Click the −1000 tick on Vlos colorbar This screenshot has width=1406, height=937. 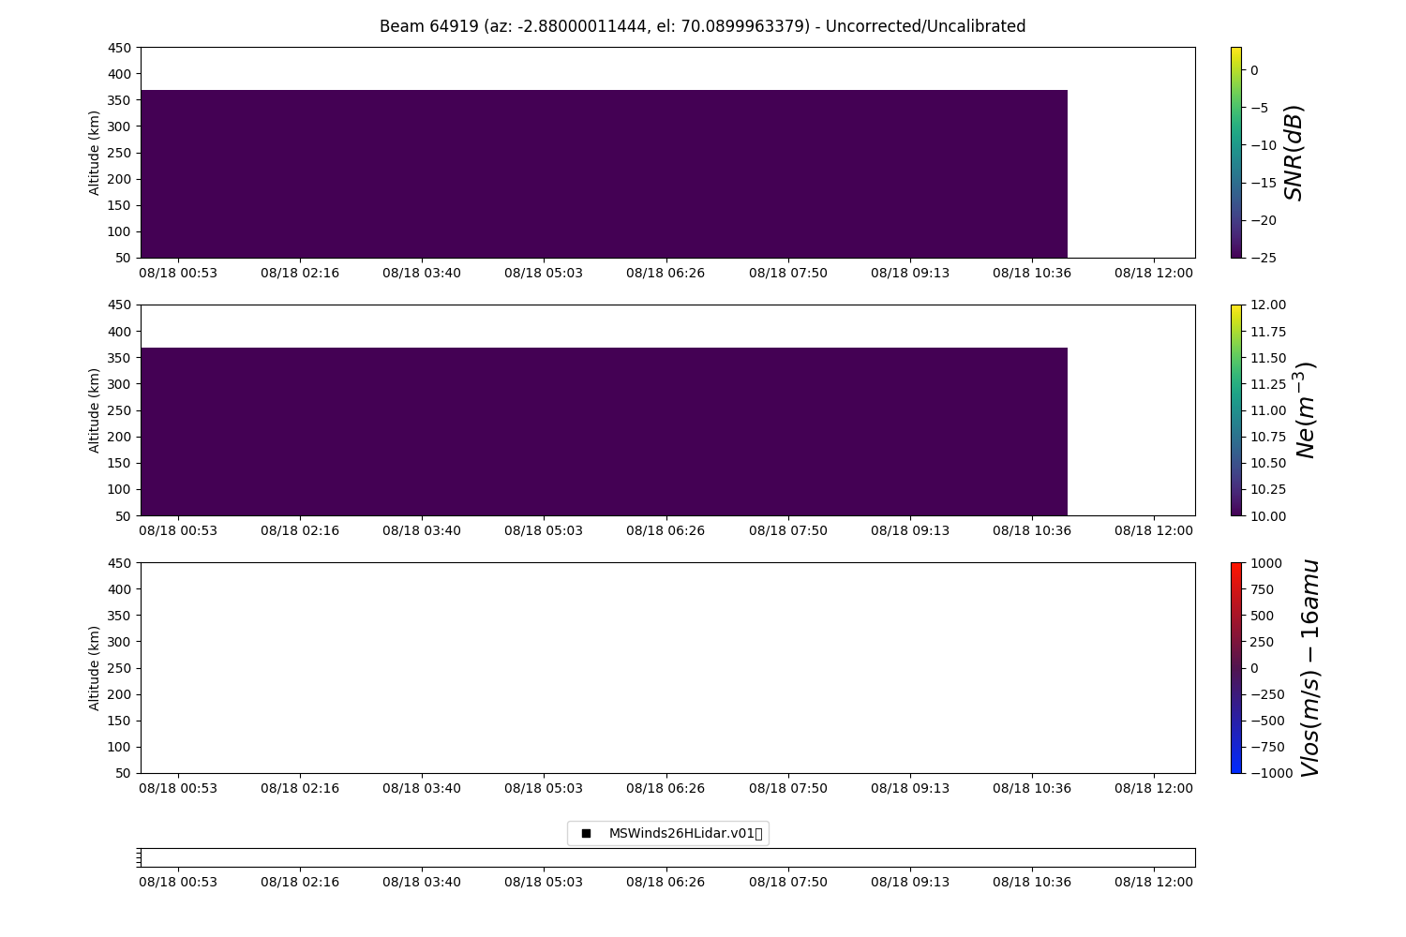coord(1271,773)
